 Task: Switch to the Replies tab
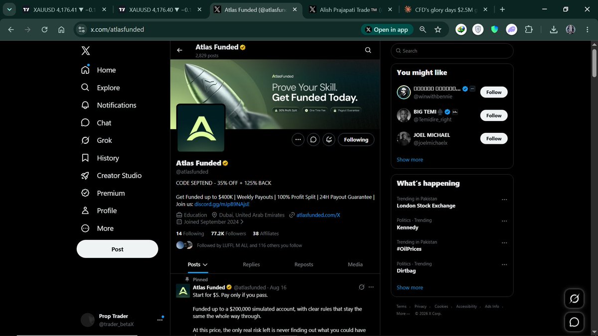251,264
